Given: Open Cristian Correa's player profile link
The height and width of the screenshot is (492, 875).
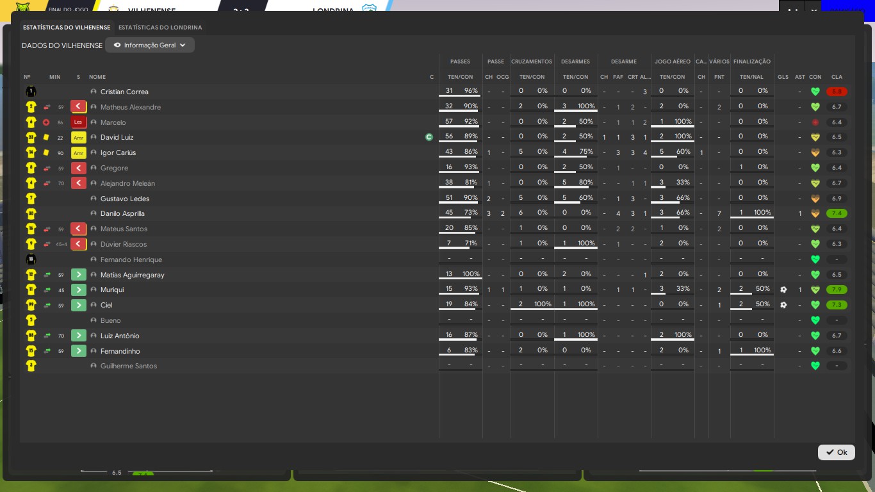Looking at the screenshot, I should (124, 92).
